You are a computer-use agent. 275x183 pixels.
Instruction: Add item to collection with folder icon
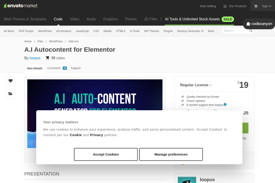point(11,94)
